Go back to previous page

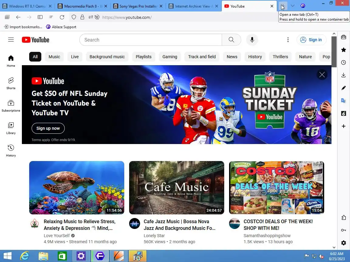click(x=18, y=17)
